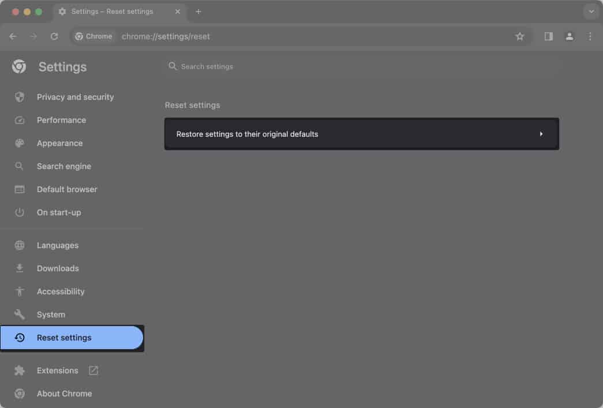Screen dimensions: 603x408
Task: Click the Settings page title
Action: point(63,67)
